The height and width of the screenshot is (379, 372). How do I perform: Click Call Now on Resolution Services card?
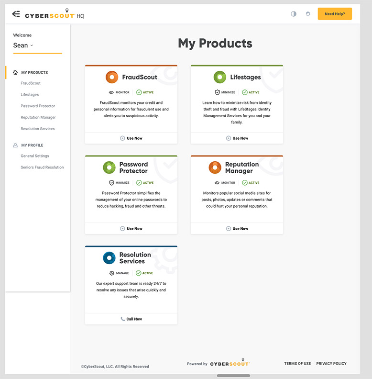click(x=131, y=319)
